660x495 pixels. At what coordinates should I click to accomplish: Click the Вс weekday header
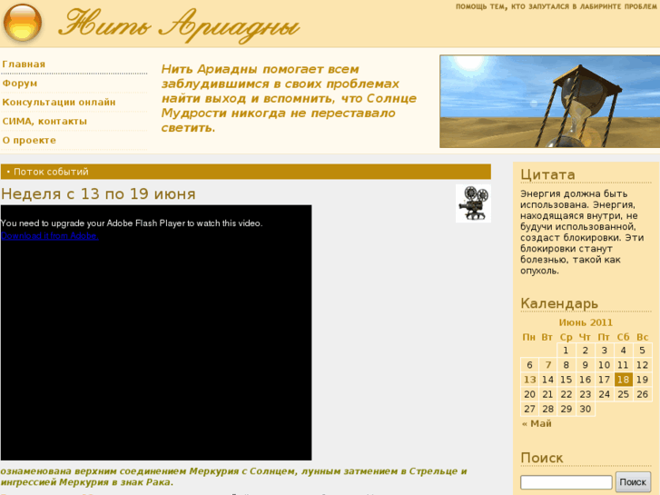pos(643,337)
